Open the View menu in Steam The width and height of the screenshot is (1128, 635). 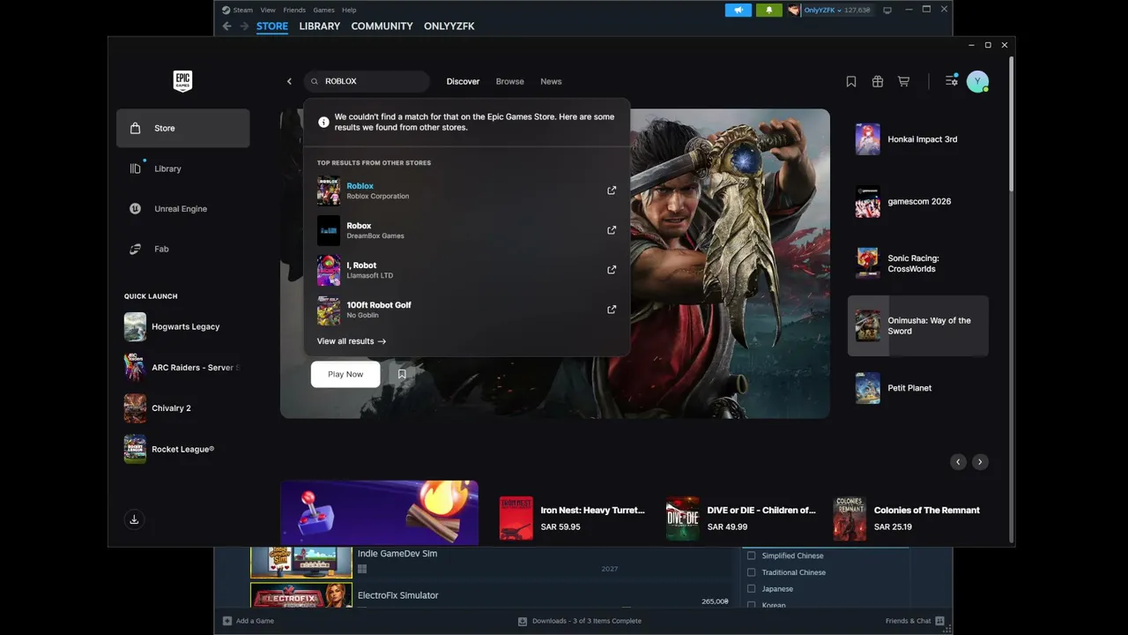click(268, 10)
